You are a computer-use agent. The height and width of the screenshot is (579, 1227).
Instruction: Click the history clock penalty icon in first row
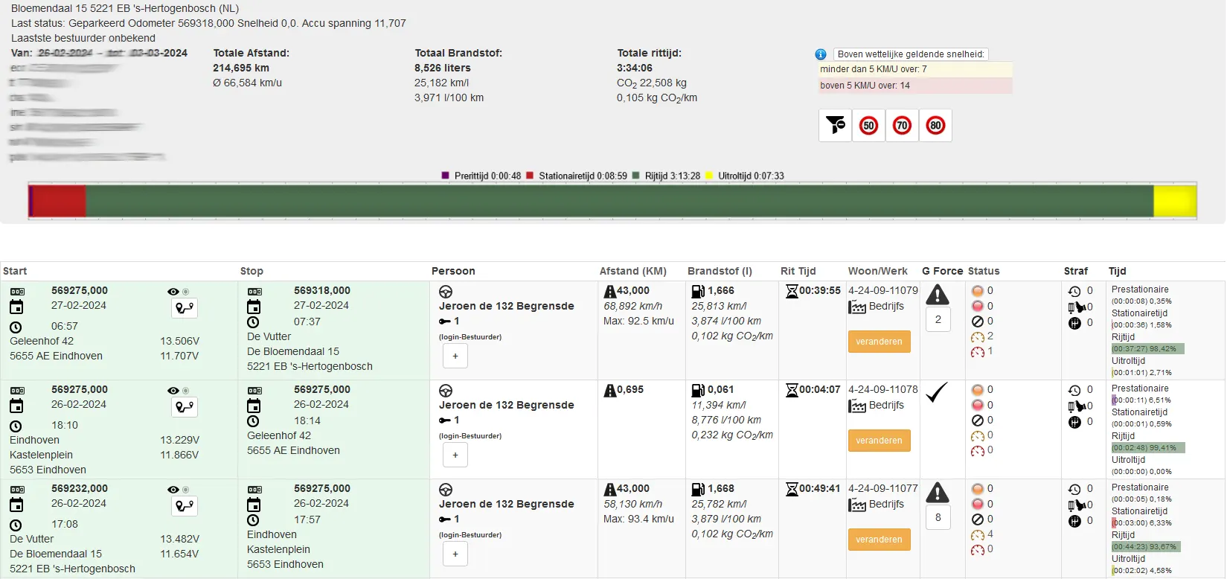tap(1074, 292)
